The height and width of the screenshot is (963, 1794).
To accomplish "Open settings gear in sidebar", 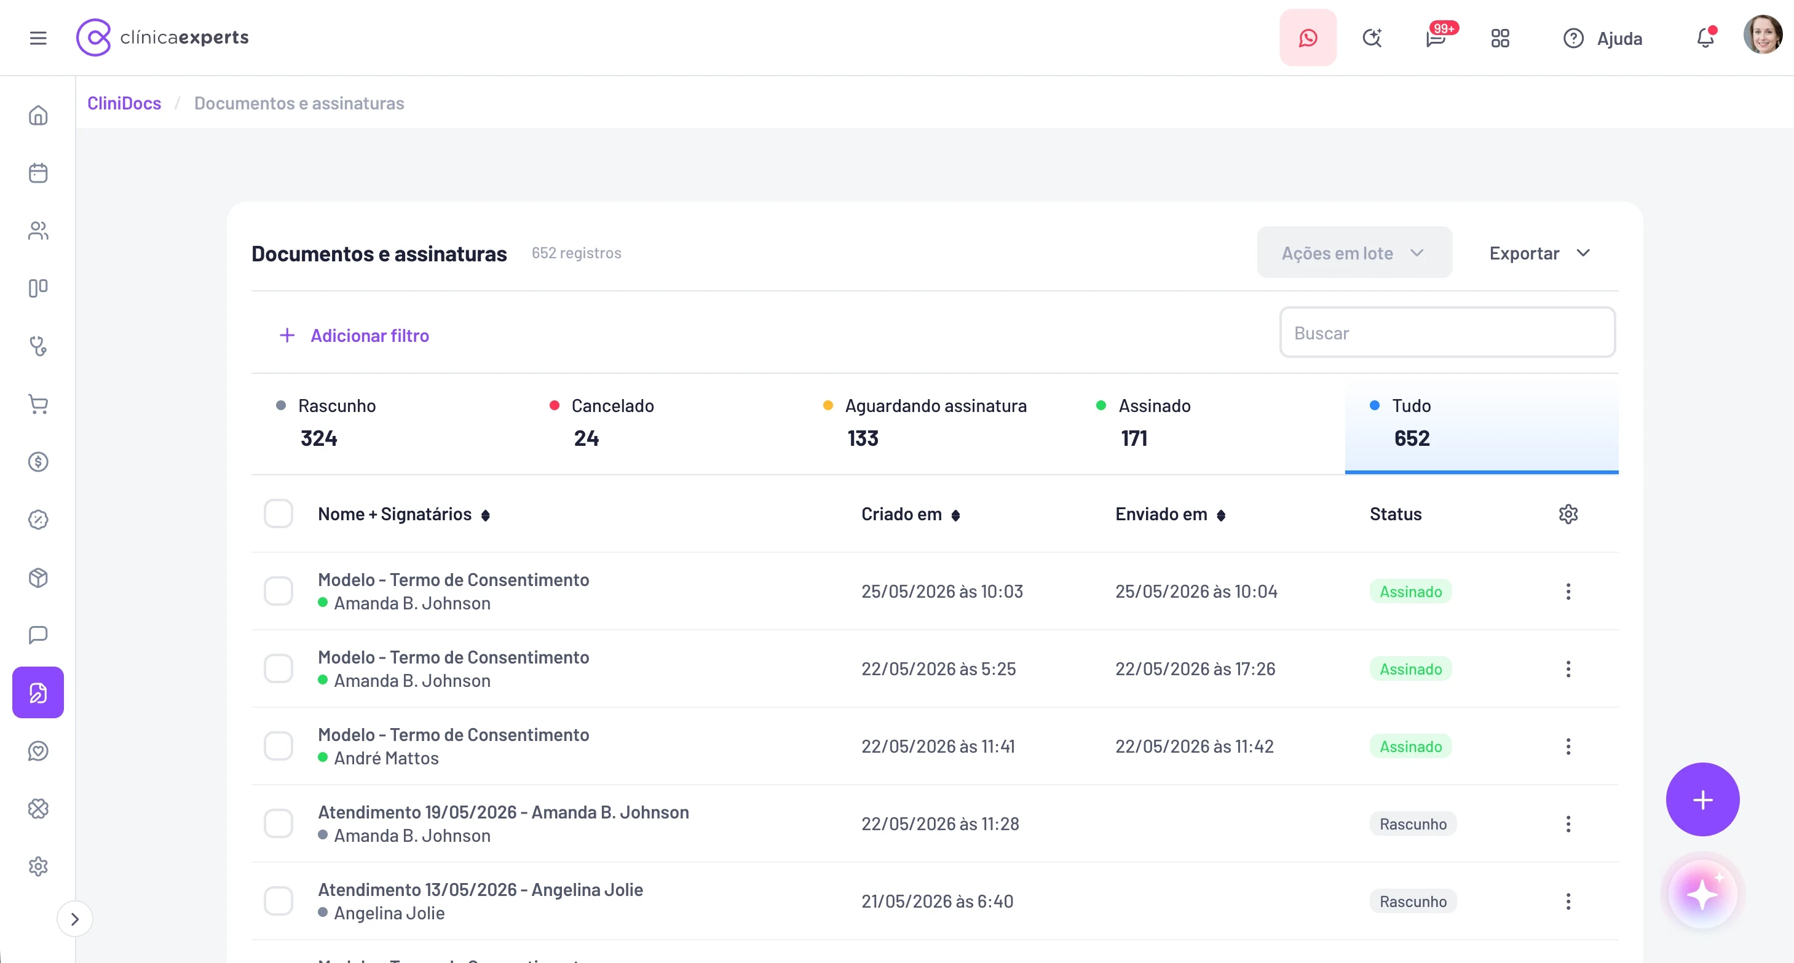I will [38, 866].
